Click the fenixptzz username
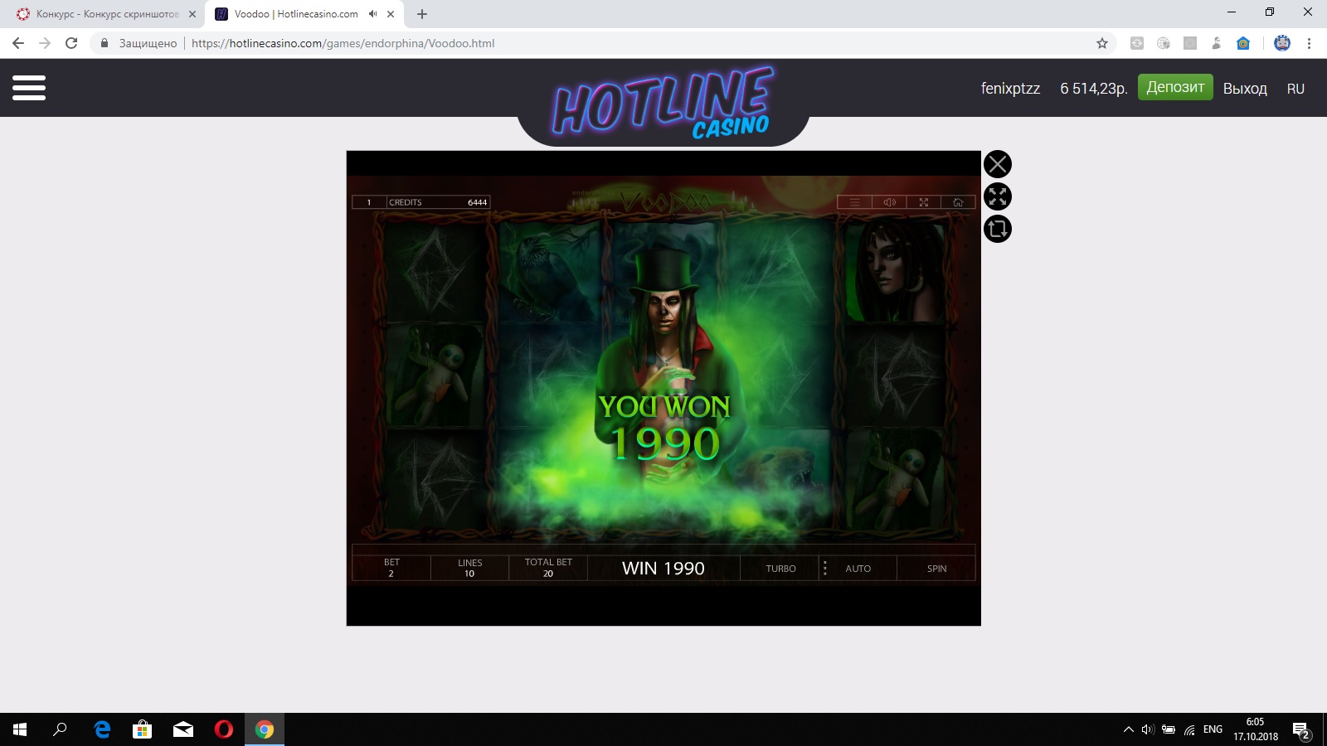Screen dimensions: 1327x746 [x=1010, y=89]
